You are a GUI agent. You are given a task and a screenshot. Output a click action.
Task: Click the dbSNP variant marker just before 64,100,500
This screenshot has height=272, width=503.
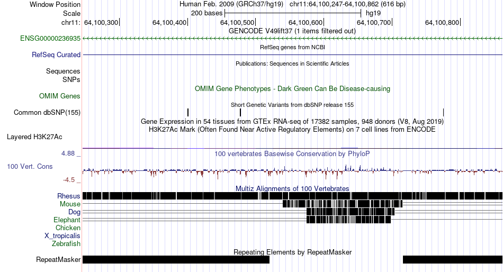pyautogui.click(x=240, y=112)
